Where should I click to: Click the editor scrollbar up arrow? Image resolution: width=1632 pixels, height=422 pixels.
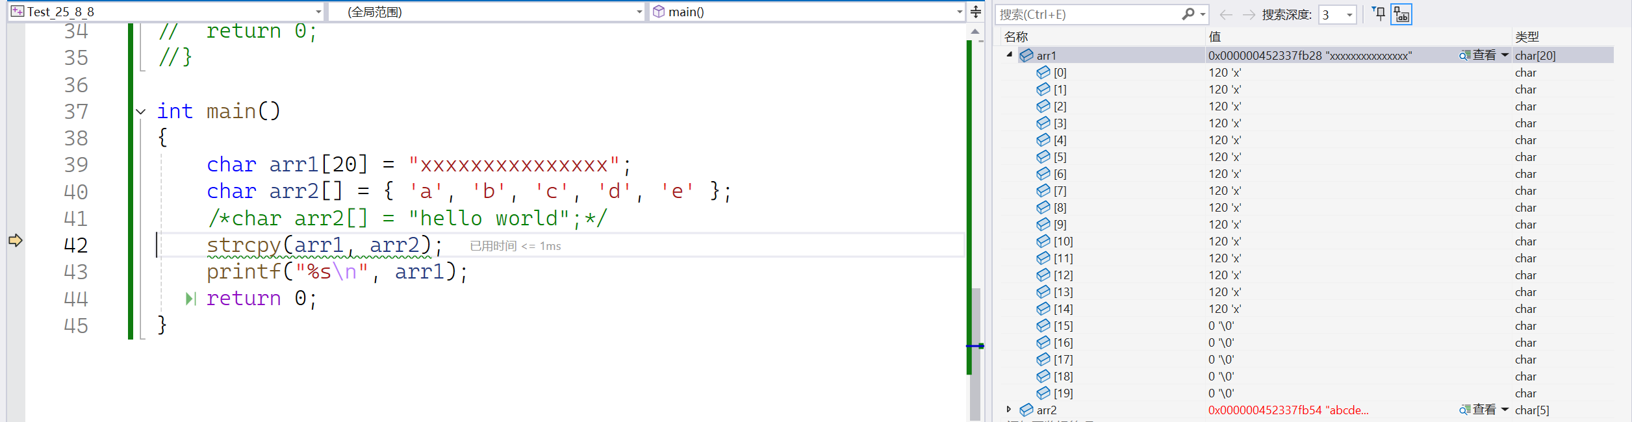[975, 31]
